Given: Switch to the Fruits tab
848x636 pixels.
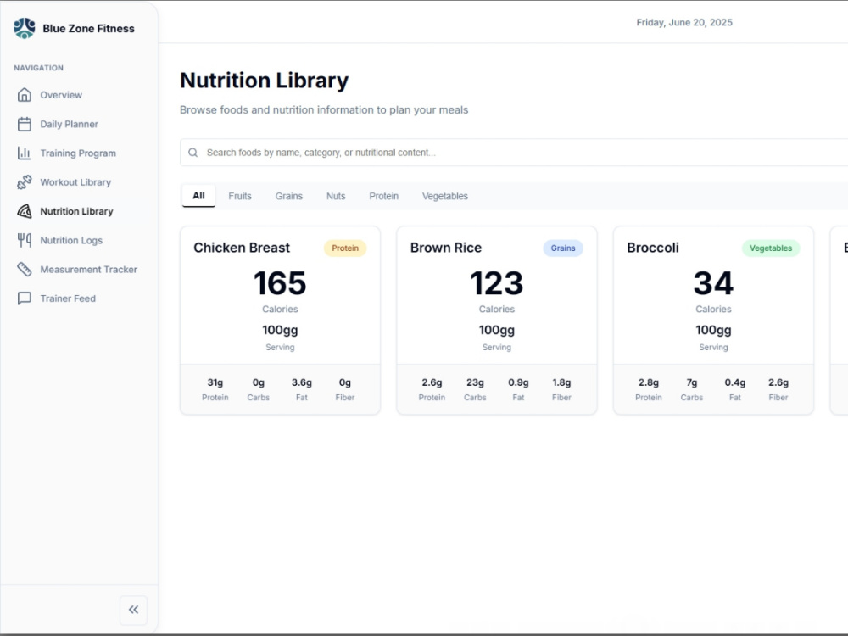Looking at the screenshot, I should [240, 196].
